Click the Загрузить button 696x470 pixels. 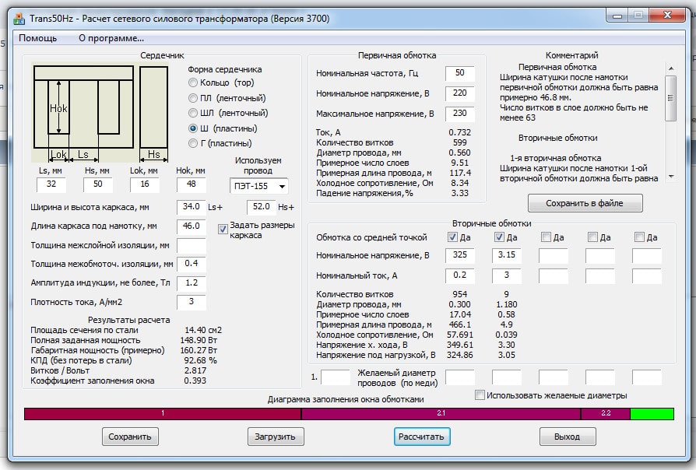(275, 437)
